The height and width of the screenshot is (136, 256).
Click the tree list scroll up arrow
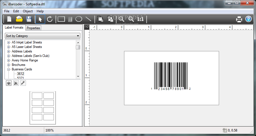click(x=78, y=43)
